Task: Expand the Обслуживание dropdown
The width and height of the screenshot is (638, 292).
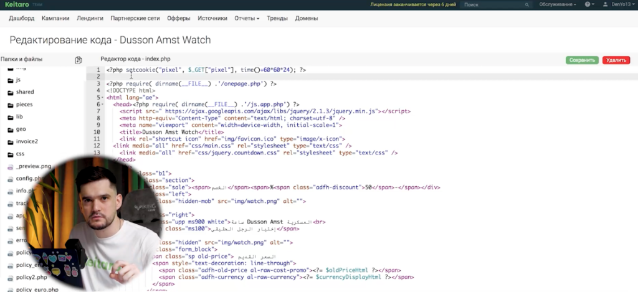Action: (x=558, y=4)
